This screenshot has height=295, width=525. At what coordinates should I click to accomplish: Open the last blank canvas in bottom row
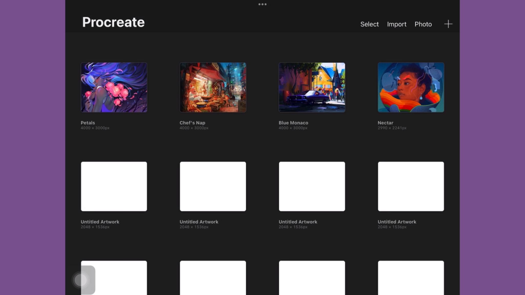pyautogui.click(x=411, y=278)
